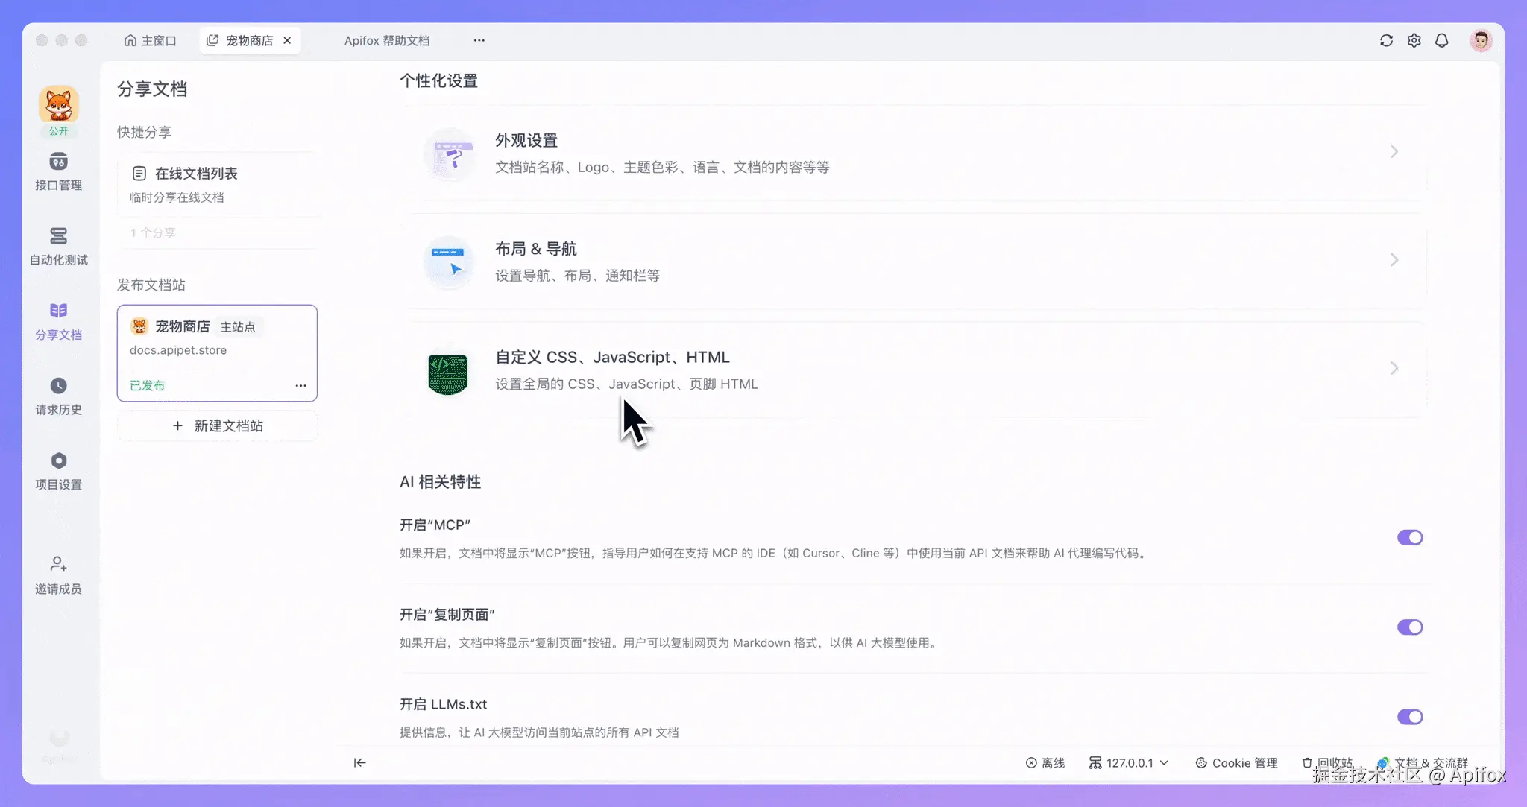The height and width of the screenshot is (807, 1527).
Task: Open settings gear in title bar
Action: tap(1414, 40)
